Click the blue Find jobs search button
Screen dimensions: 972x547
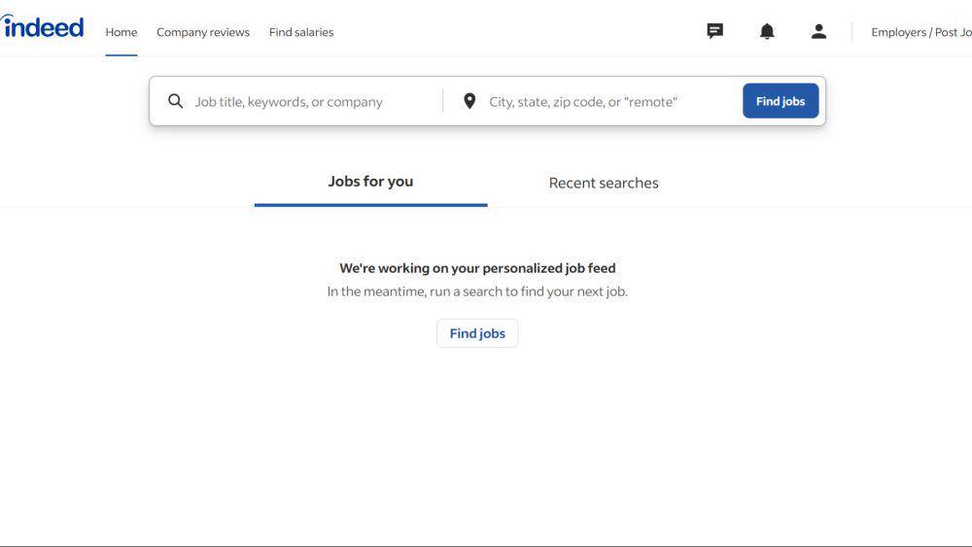tap(781, 101)
